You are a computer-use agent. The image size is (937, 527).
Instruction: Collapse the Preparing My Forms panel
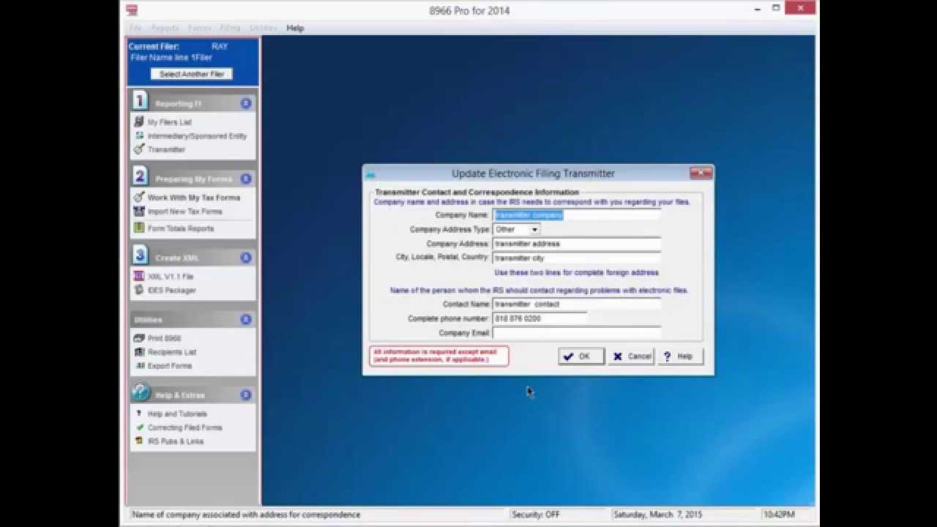[x=246, y=179]
